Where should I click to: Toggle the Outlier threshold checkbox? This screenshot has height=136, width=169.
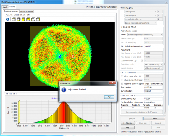[x=142, y=61]
